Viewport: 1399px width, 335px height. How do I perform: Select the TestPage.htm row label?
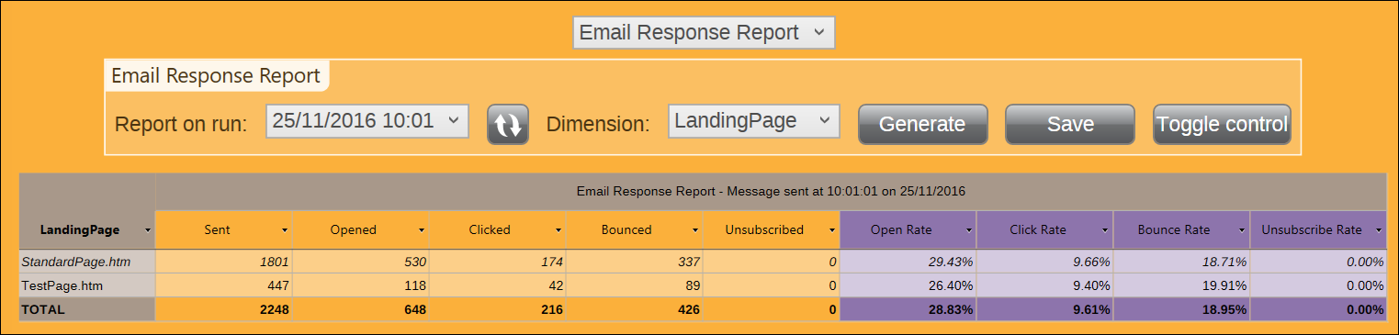[62, 285]
